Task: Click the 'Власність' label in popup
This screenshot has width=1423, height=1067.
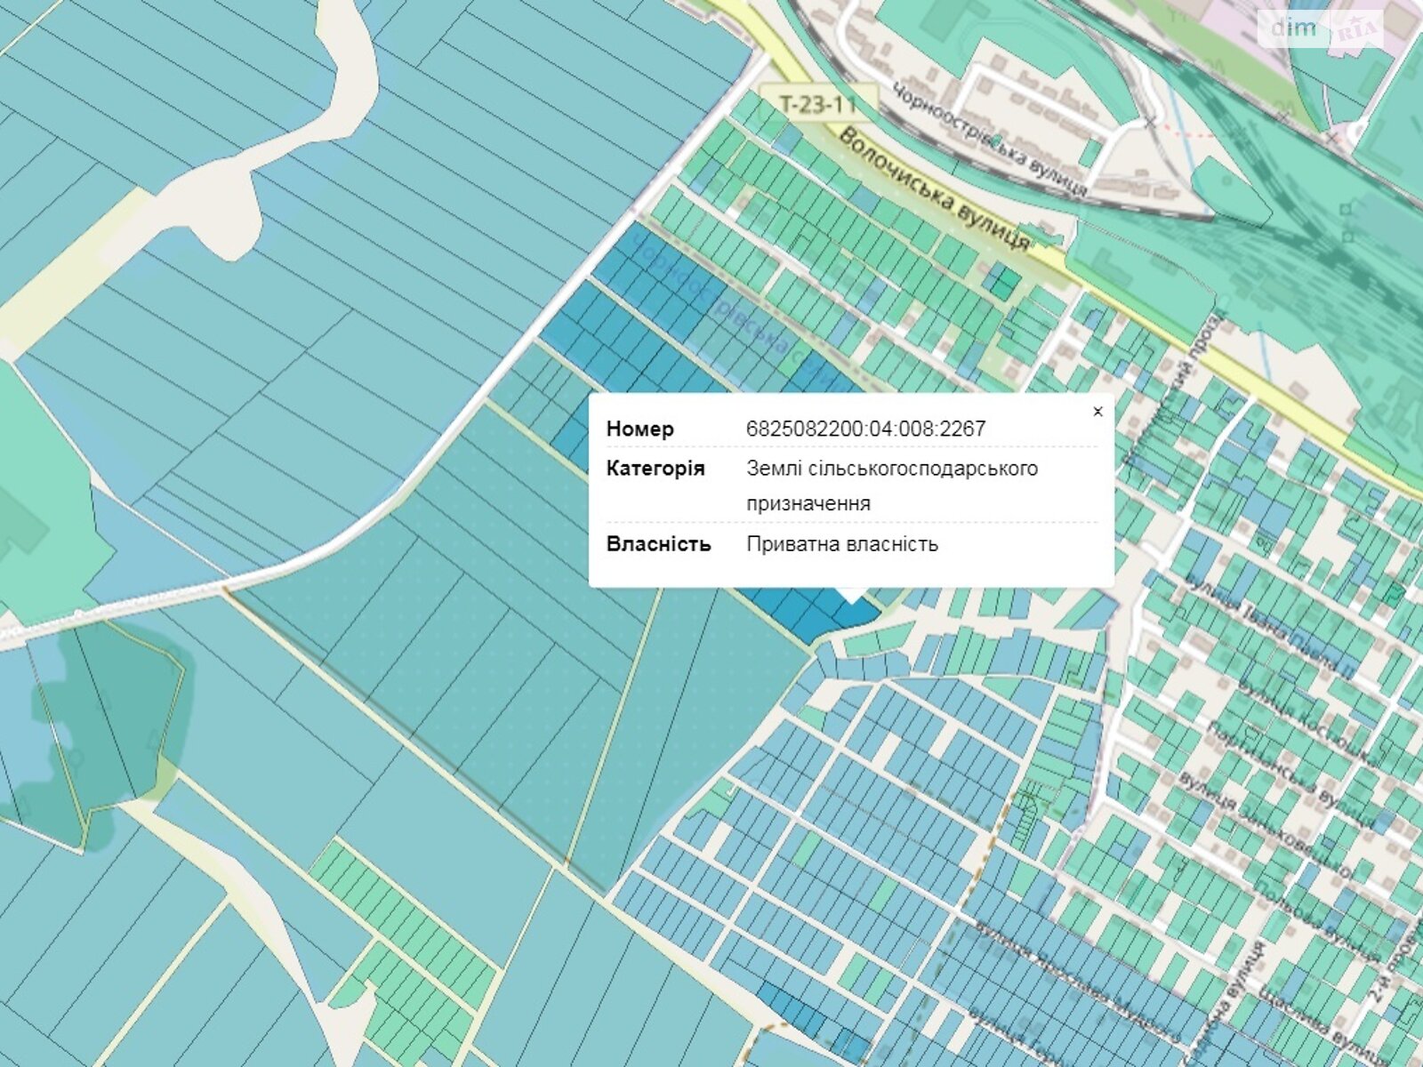Action: (658, 544)
